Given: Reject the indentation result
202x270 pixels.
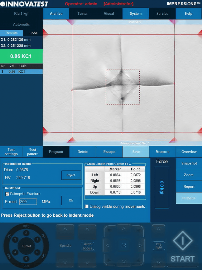Looking at the screenshot, I should pyautogui.click(x=71, y=175).
